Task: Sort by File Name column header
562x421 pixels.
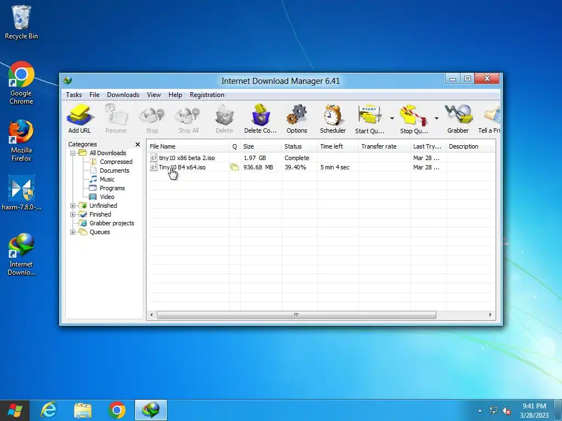Action: point(188,146)
